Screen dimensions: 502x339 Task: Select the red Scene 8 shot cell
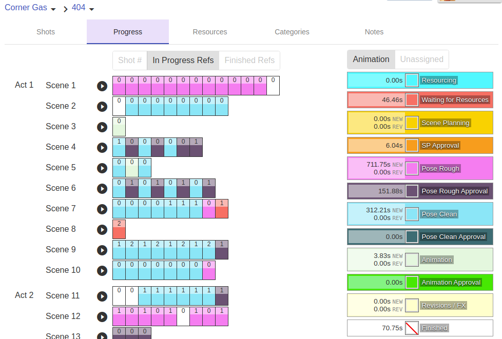pyautogui.click(x=119, y=230)
